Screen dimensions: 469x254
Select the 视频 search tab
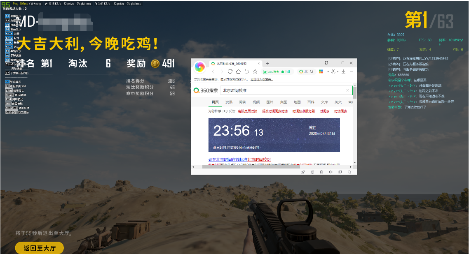pos(256,102)
